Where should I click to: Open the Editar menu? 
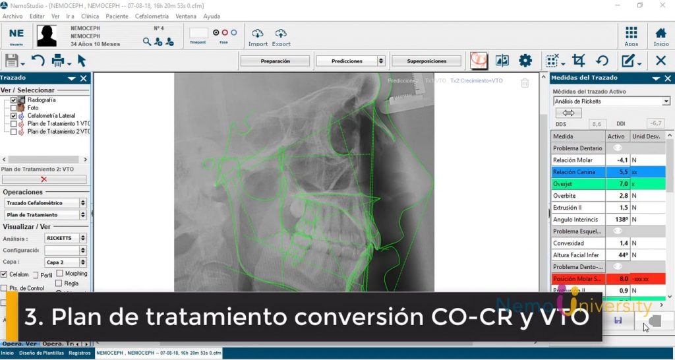tap(37, 16)
